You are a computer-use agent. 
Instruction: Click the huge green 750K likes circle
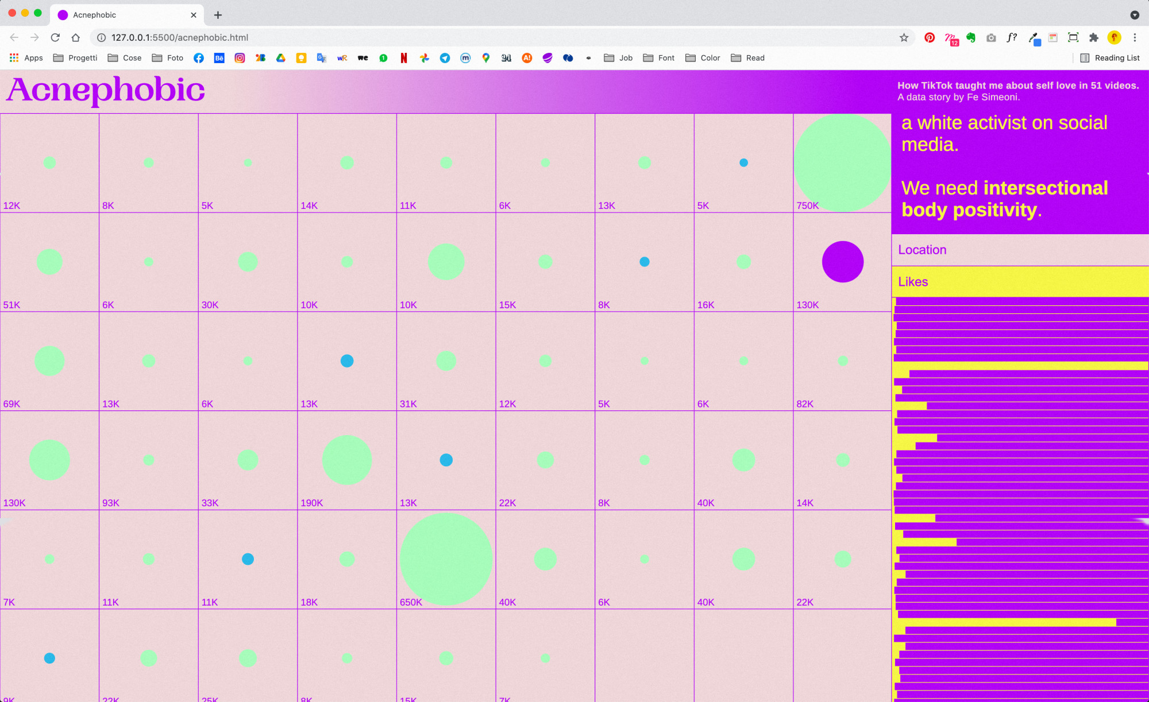(842, 162)
